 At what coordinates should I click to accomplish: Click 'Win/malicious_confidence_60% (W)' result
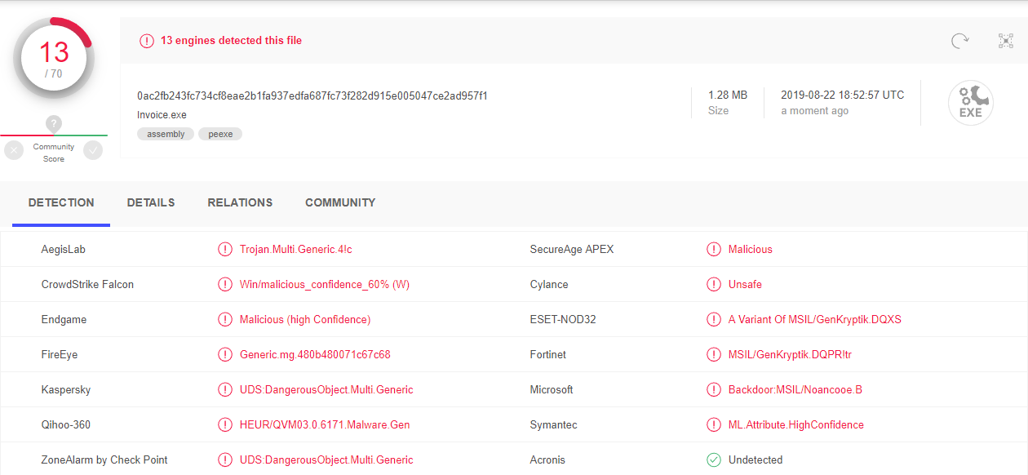point(325,285)
